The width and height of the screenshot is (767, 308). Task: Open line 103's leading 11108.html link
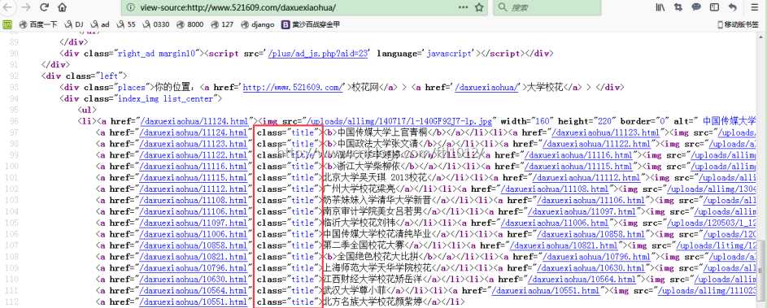pos(194,200)
